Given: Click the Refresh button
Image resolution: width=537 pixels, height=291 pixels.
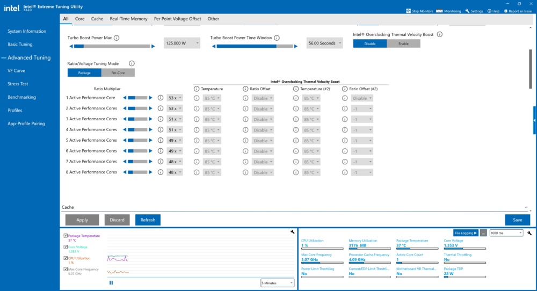Looking at the screenshot, I should pos(148,220).
